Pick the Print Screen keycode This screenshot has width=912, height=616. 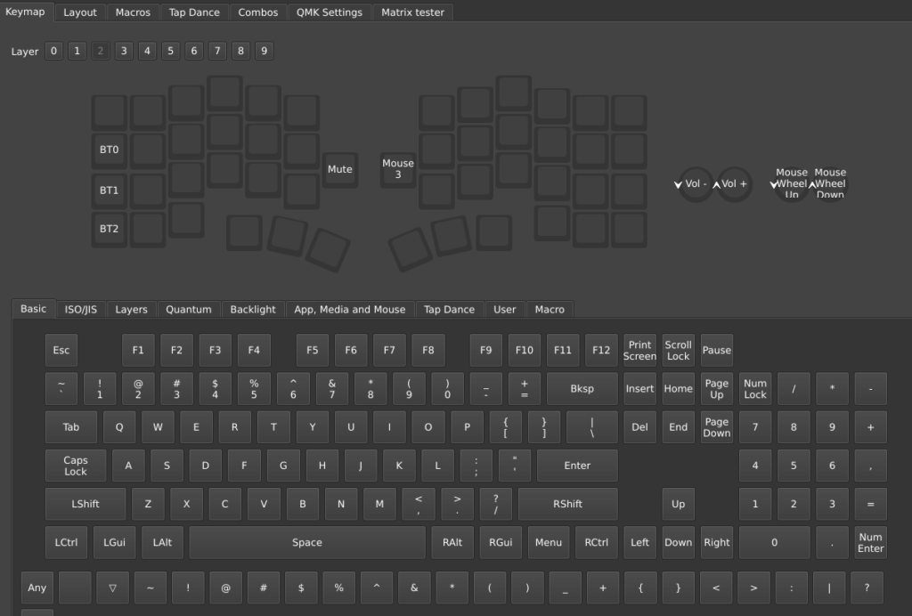tap(639, 351)
